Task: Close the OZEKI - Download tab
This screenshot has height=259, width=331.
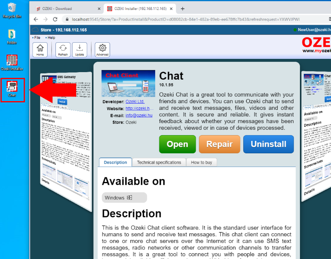Action: (99, 9)
